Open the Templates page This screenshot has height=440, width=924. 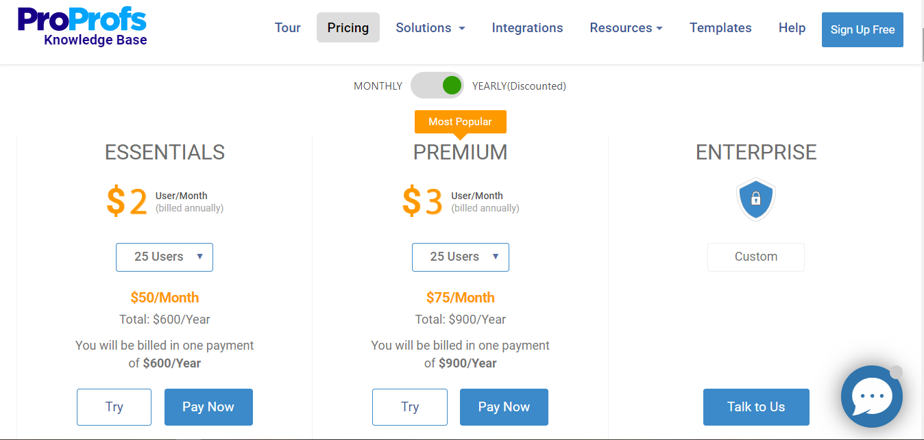[720, 28]
